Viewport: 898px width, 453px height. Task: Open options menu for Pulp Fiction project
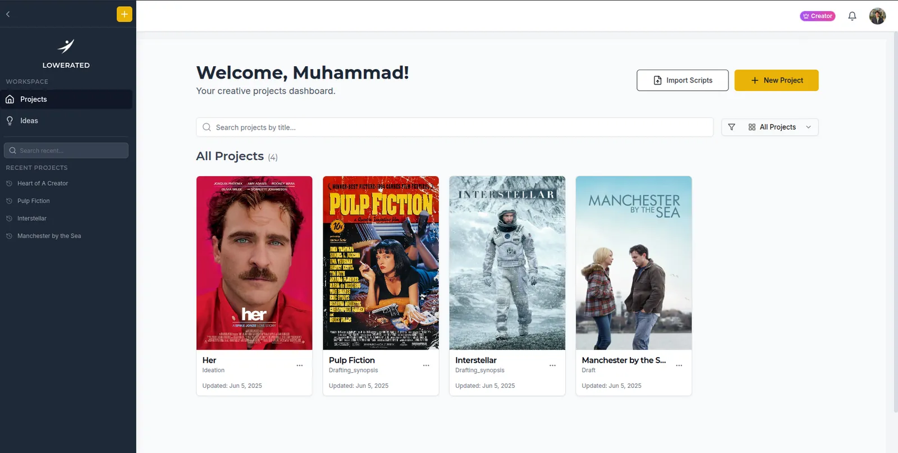point(426,365)
